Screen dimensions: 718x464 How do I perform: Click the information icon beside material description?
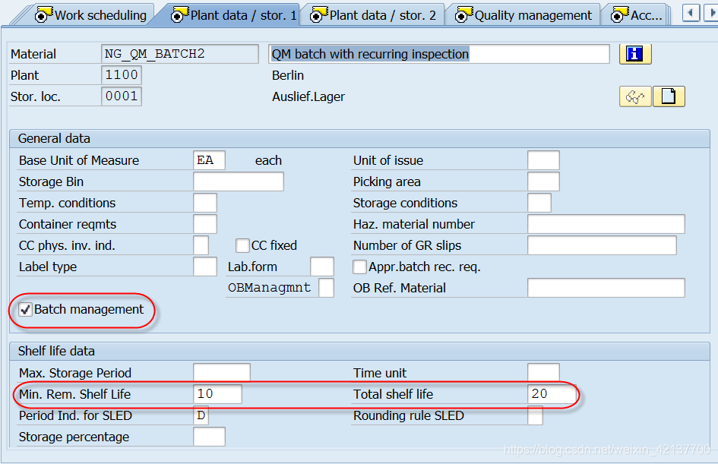636,53
